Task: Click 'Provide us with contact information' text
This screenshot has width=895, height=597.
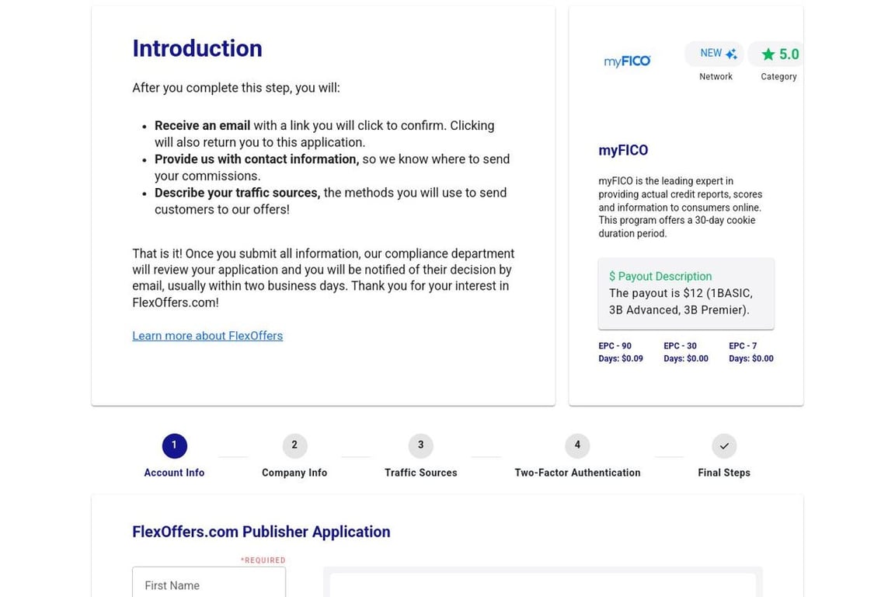Action: [x=257, y=159]
